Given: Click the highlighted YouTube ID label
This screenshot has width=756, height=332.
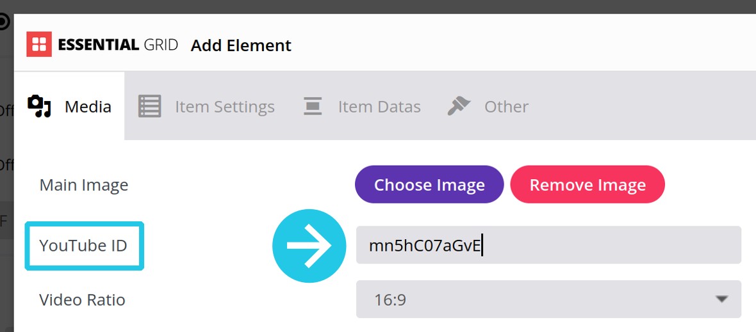Looking at the screenshot, I should pyautogui.click(x=83, y=246).
